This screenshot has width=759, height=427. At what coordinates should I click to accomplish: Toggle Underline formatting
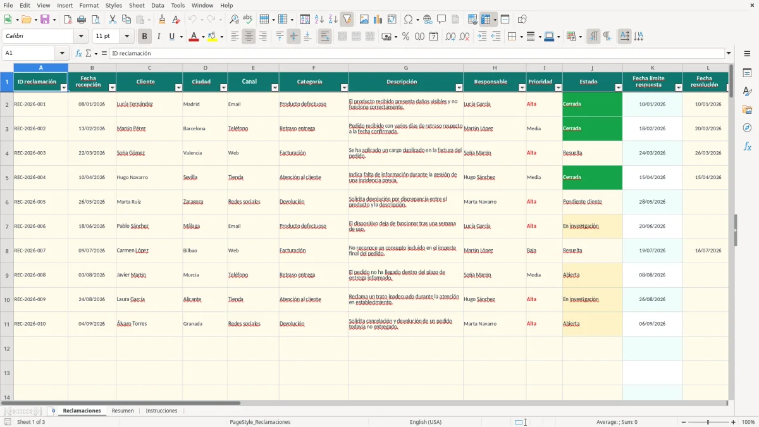172,37
